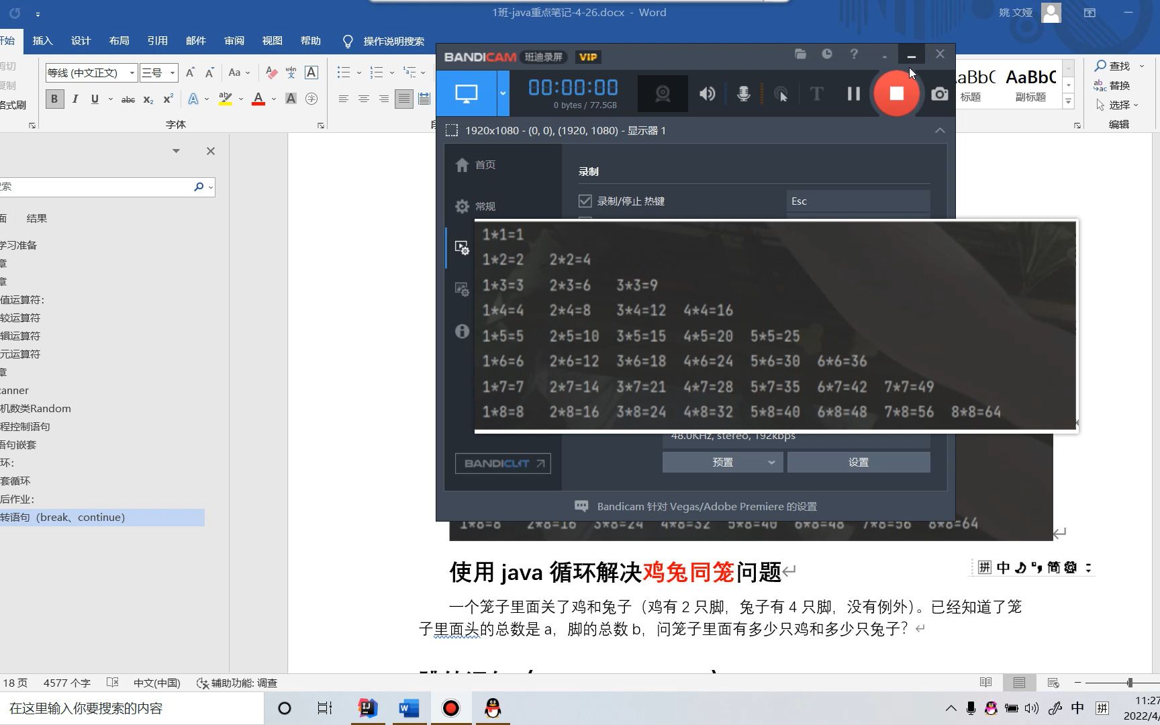Center text in Word
This screenshot has height=725, width=1160.
click(363, 99)
